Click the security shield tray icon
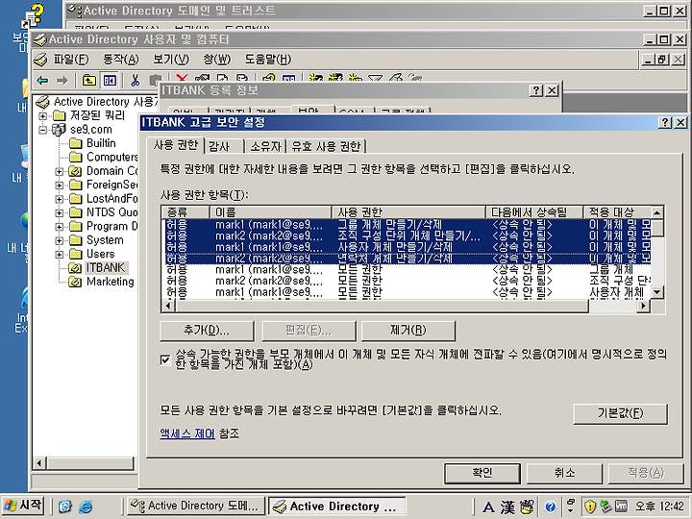This screenshot has height=519, width=692. [x=590, y=507]
